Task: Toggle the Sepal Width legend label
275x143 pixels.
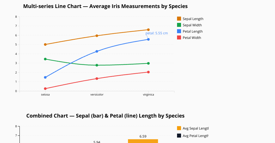Action: [192, 25]
